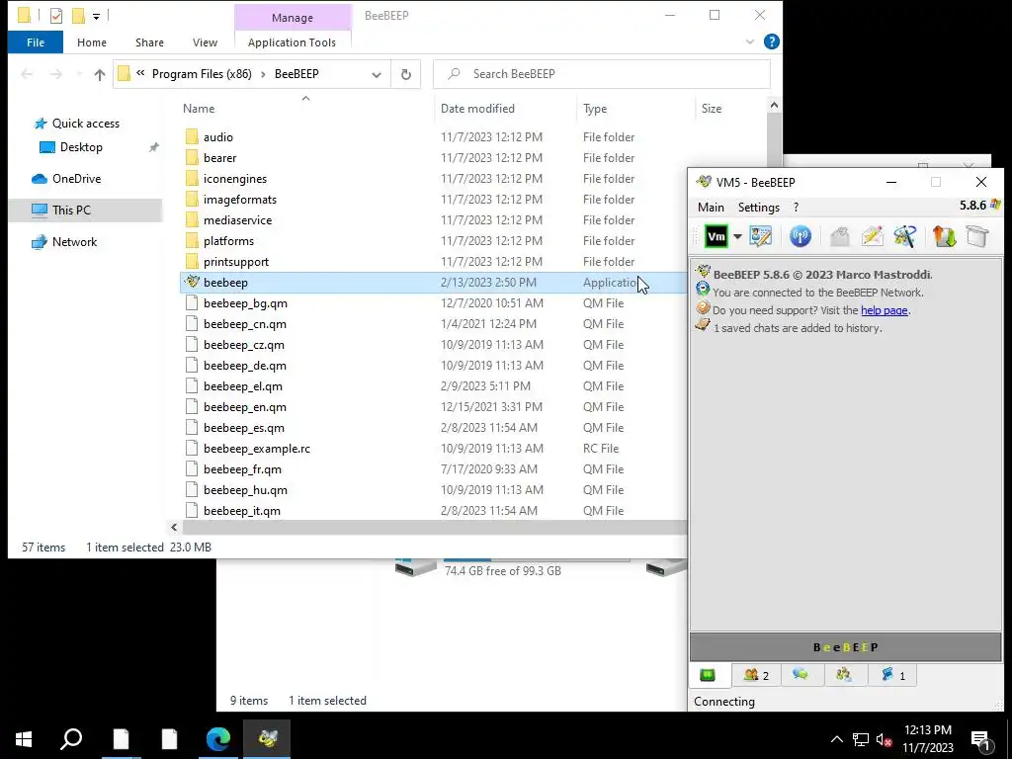Click the horizontal scrollbar left arrow

click(x=174, y=528)
